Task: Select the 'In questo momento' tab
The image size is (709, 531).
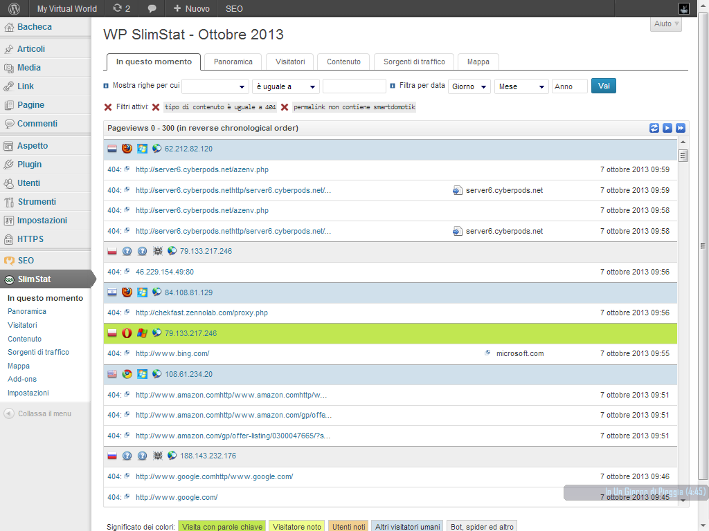Action: point(154,62)
